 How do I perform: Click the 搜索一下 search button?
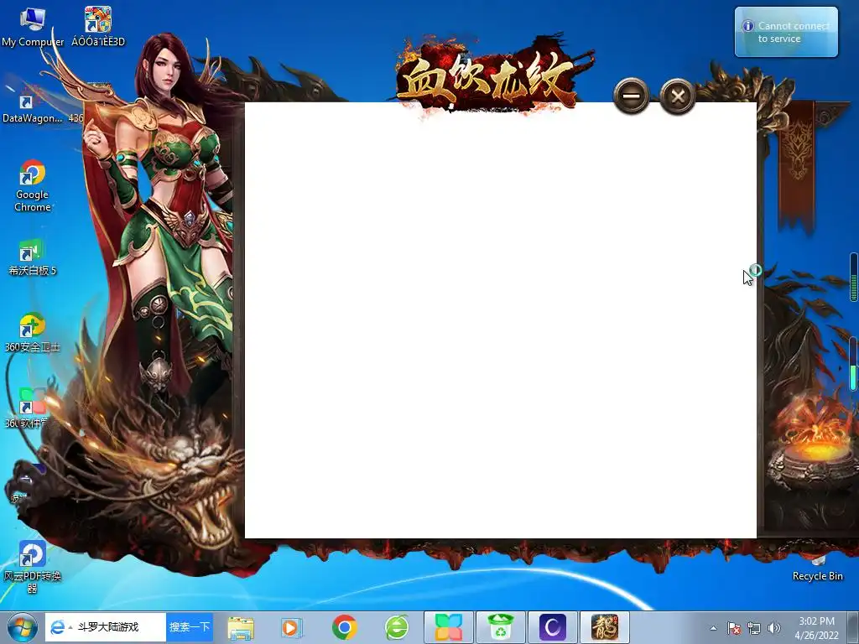190,627
